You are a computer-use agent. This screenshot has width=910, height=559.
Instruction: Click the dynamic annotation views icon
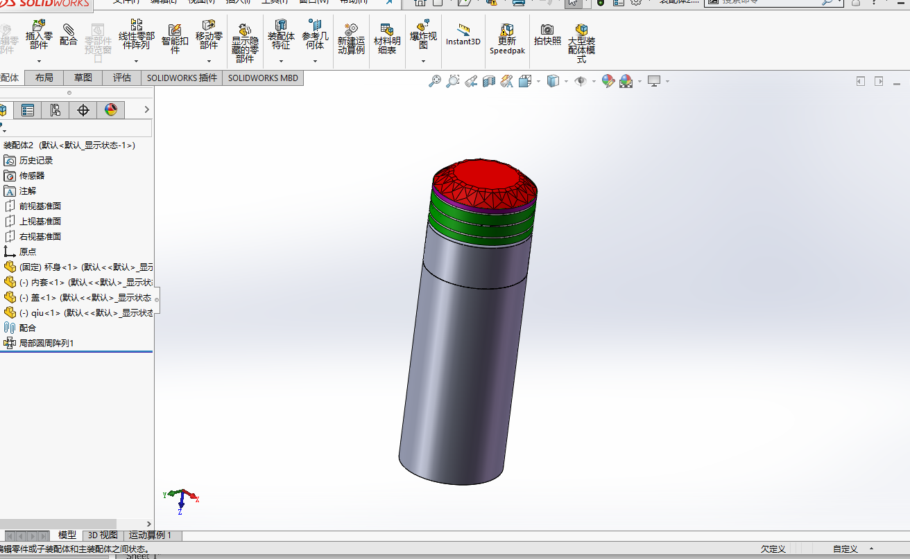(x=507, y=82)
